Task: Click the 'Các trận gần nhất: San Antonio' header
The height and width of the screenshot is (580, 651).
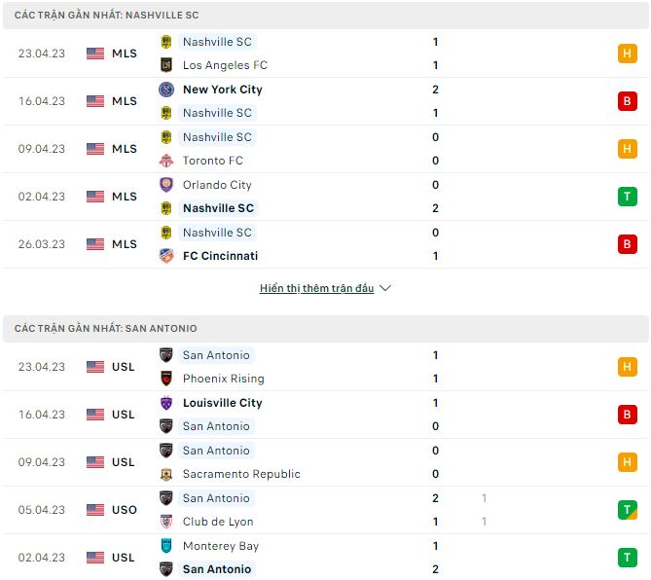Action: (106, 329)
